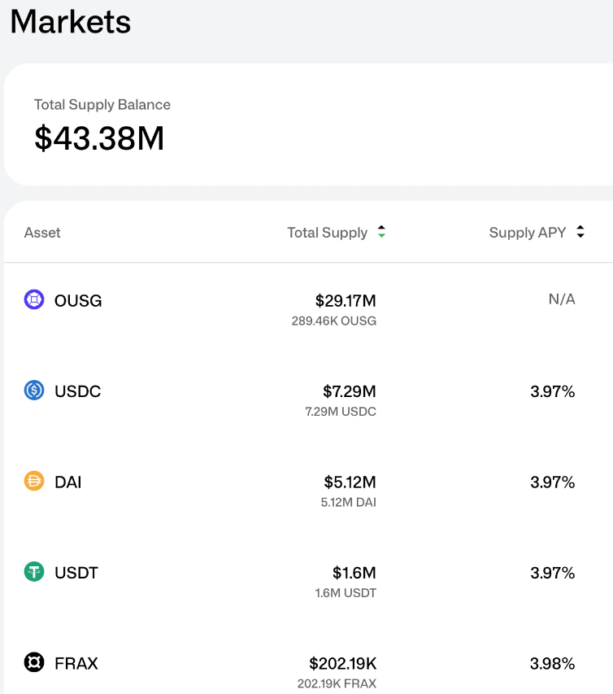The width and height of the screenshot is (613, 694).
Task: Select the USDT asset name
Action: tap(76, 573)
